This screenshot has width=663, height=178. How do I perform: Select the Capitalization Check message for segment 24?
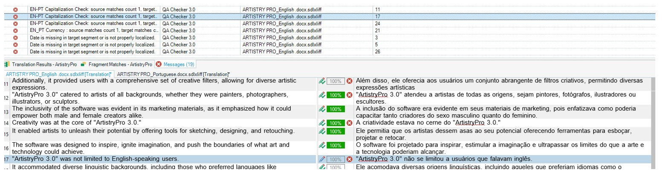pyautogui.click(x=93, y=23)
